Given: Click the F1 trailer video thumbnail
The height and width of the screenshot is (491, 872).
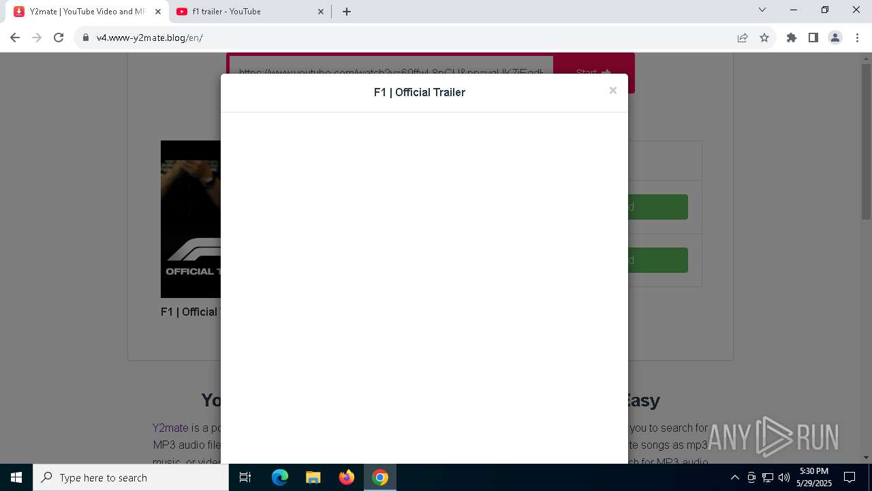Looking at the screenshot, I should tap(191, 219).
